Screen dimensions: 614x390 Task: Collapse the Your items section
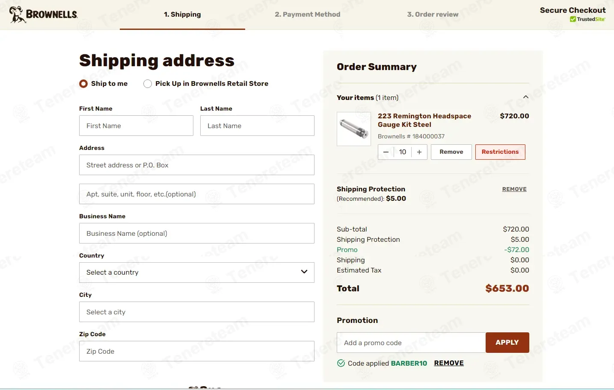(x=526, y=97)
